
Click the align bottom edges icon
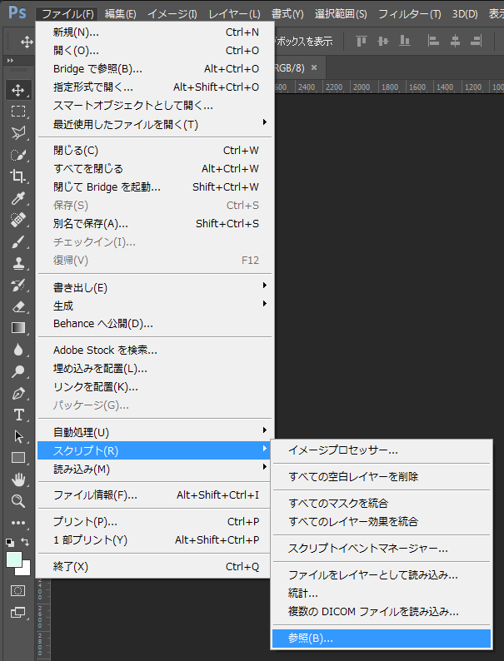click(x=405, y=41)
